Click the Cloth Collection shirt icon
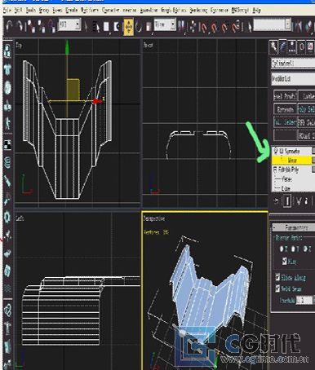Viewport: 315px width, 370px height. [x=7, y=69]
